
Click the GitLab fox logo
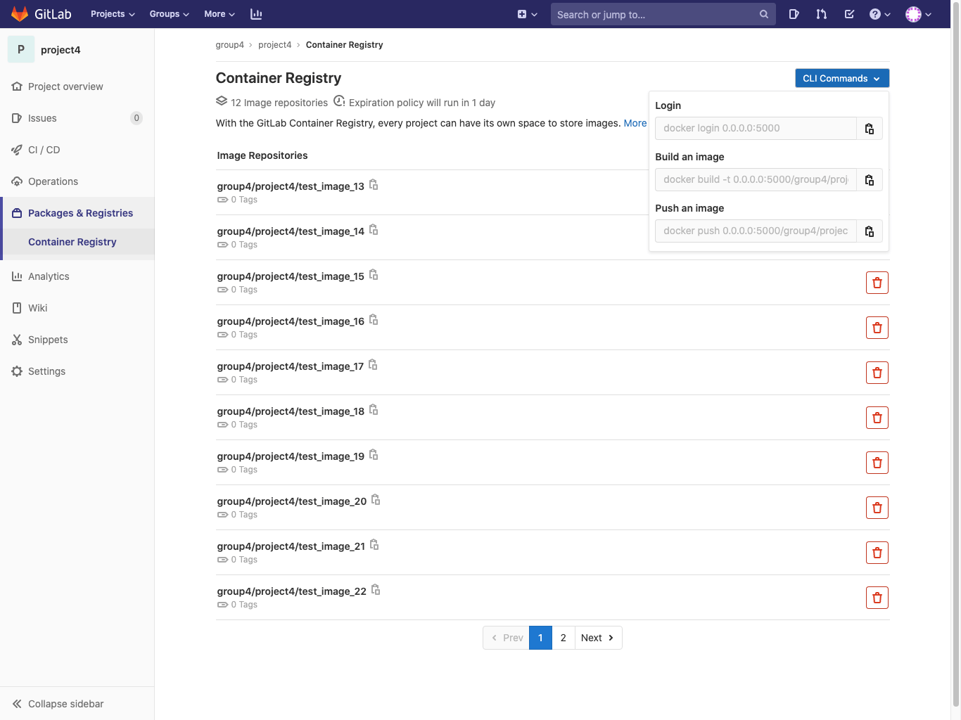coord(18,14)
